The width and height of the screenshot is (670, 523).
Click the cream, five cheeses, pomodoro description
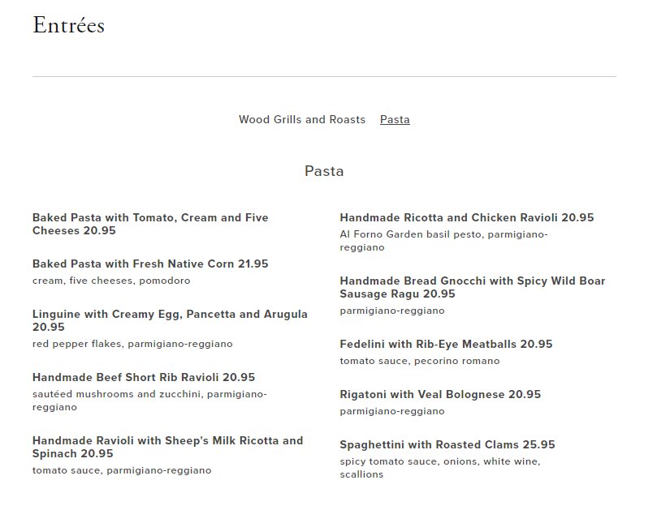[x=111, y=281]
